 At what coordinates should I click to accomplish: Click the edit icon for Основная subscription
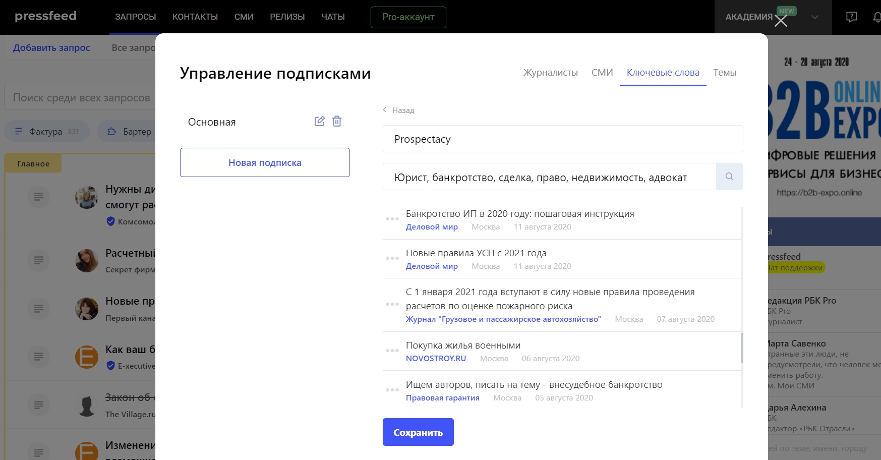pos(319,121)
